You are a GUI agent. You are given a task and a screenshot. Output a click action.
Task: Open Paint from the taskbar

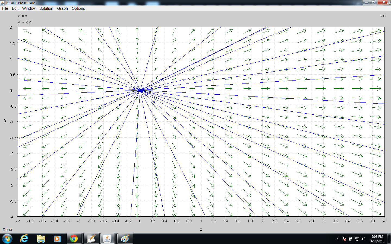click(x=125, y=239)
